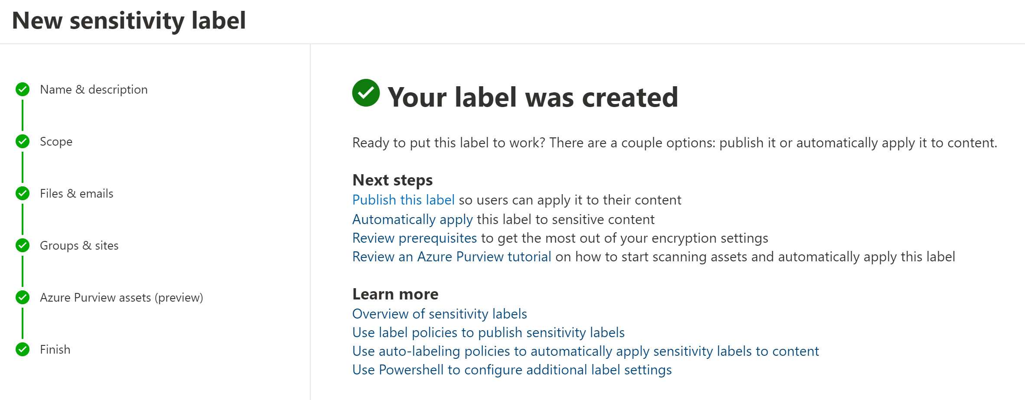Select Azure Purview assets (preview) step
This screenshot has height=400, width=1025.
[121, 297]
